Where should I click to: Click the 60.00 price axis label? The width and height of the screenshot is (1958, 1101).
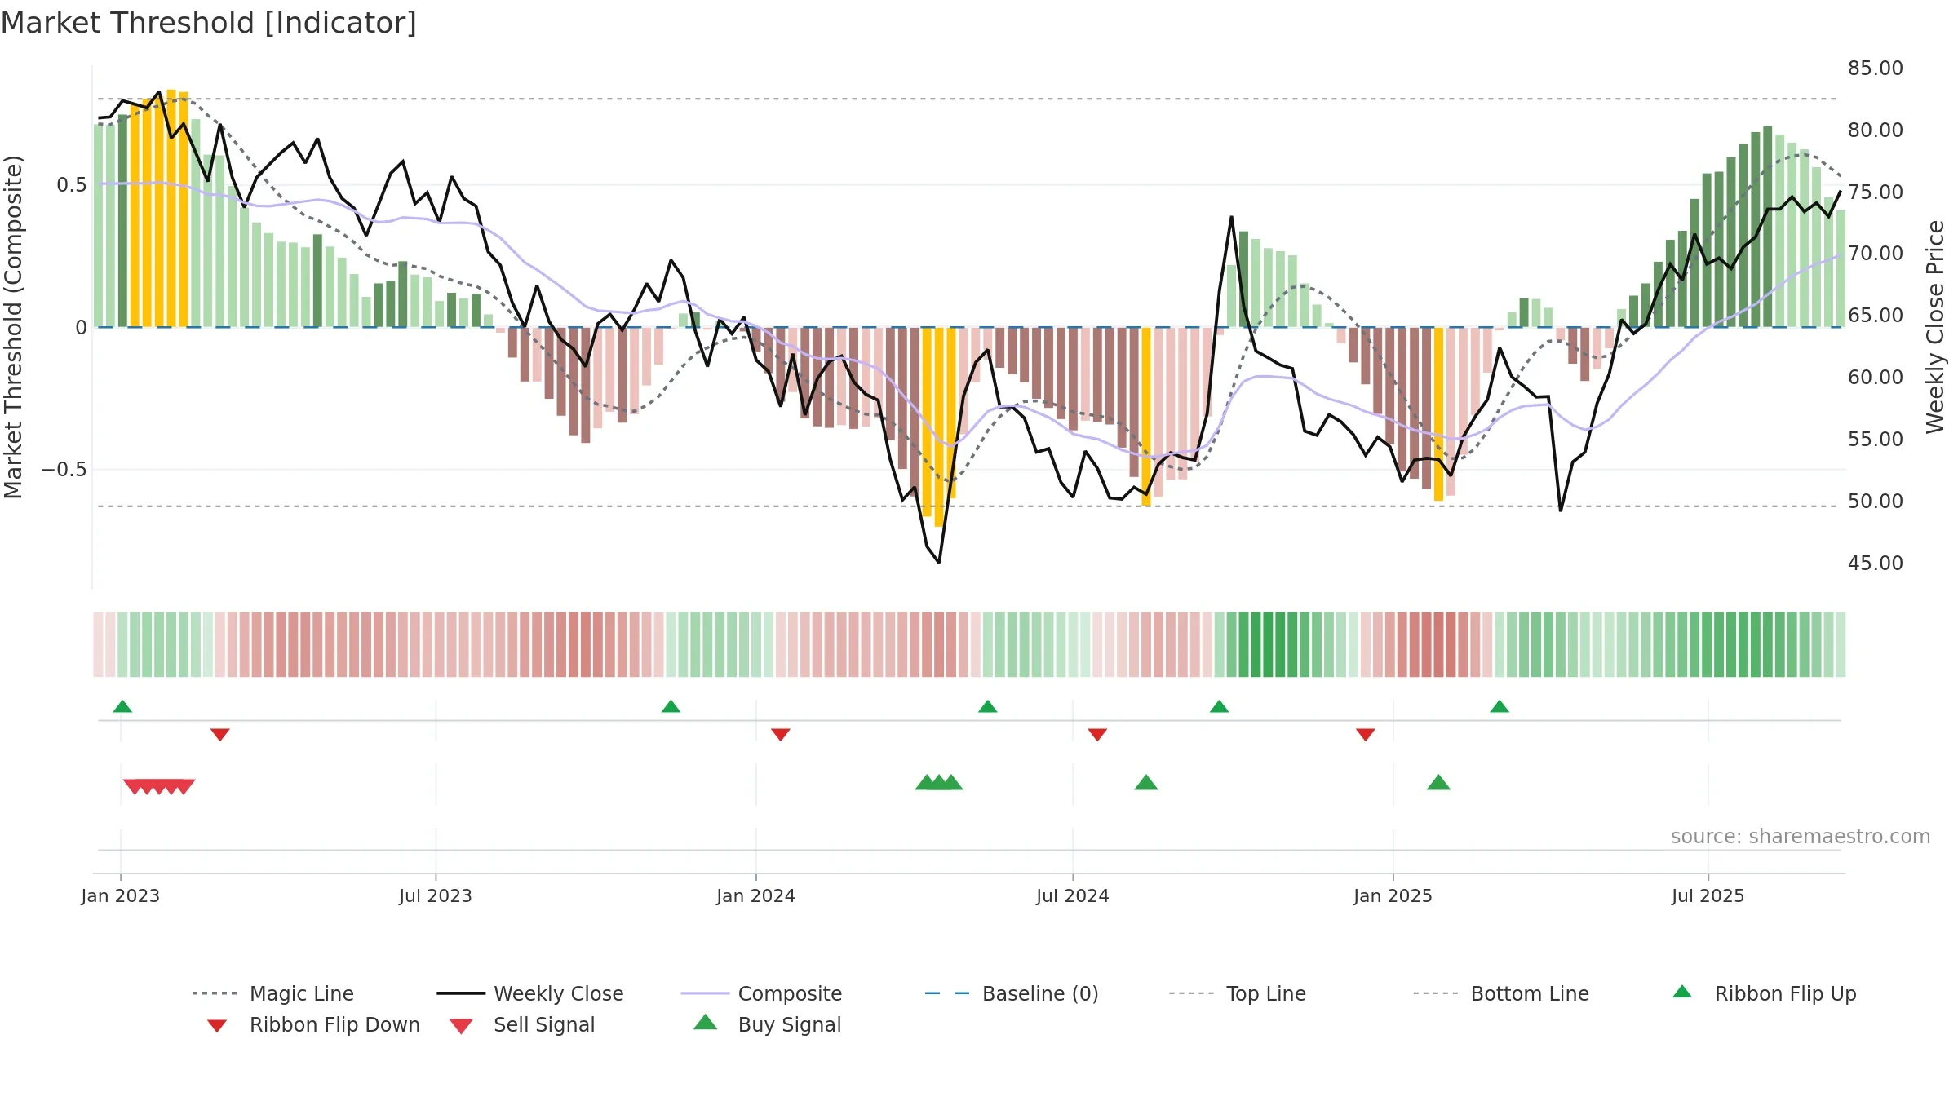pyautogui.click(x=1876, y=378)
